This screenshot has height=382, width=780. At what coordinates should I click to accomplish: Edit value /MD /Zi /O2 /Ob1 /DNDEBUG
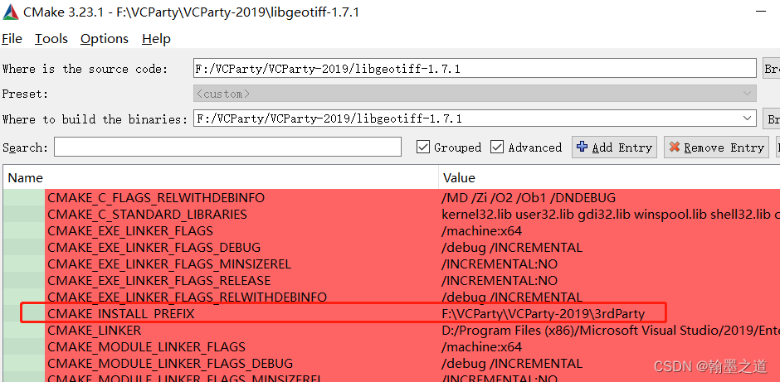[529, 198]
